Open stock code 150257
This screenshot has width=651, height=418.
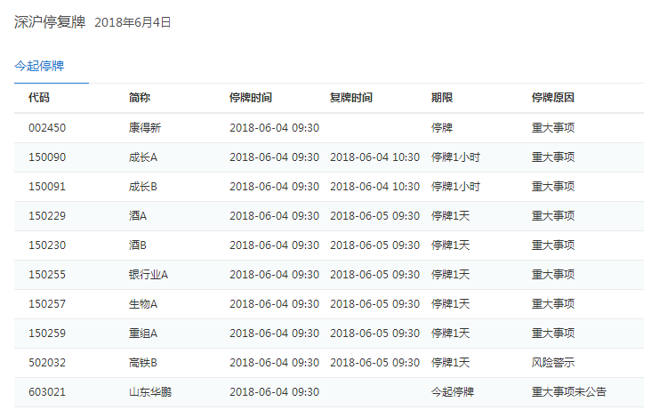(47, 304)
